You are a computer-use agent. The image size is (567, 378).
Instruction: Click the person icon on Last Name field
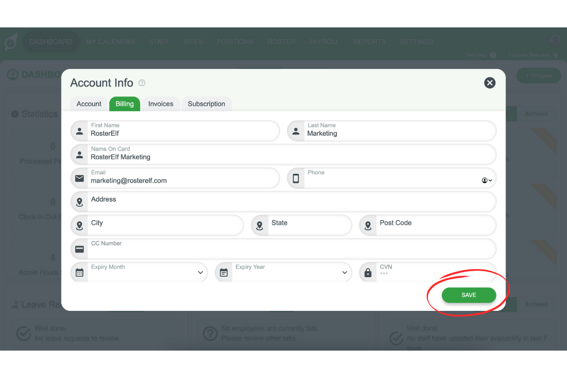(x=296, y=131)
